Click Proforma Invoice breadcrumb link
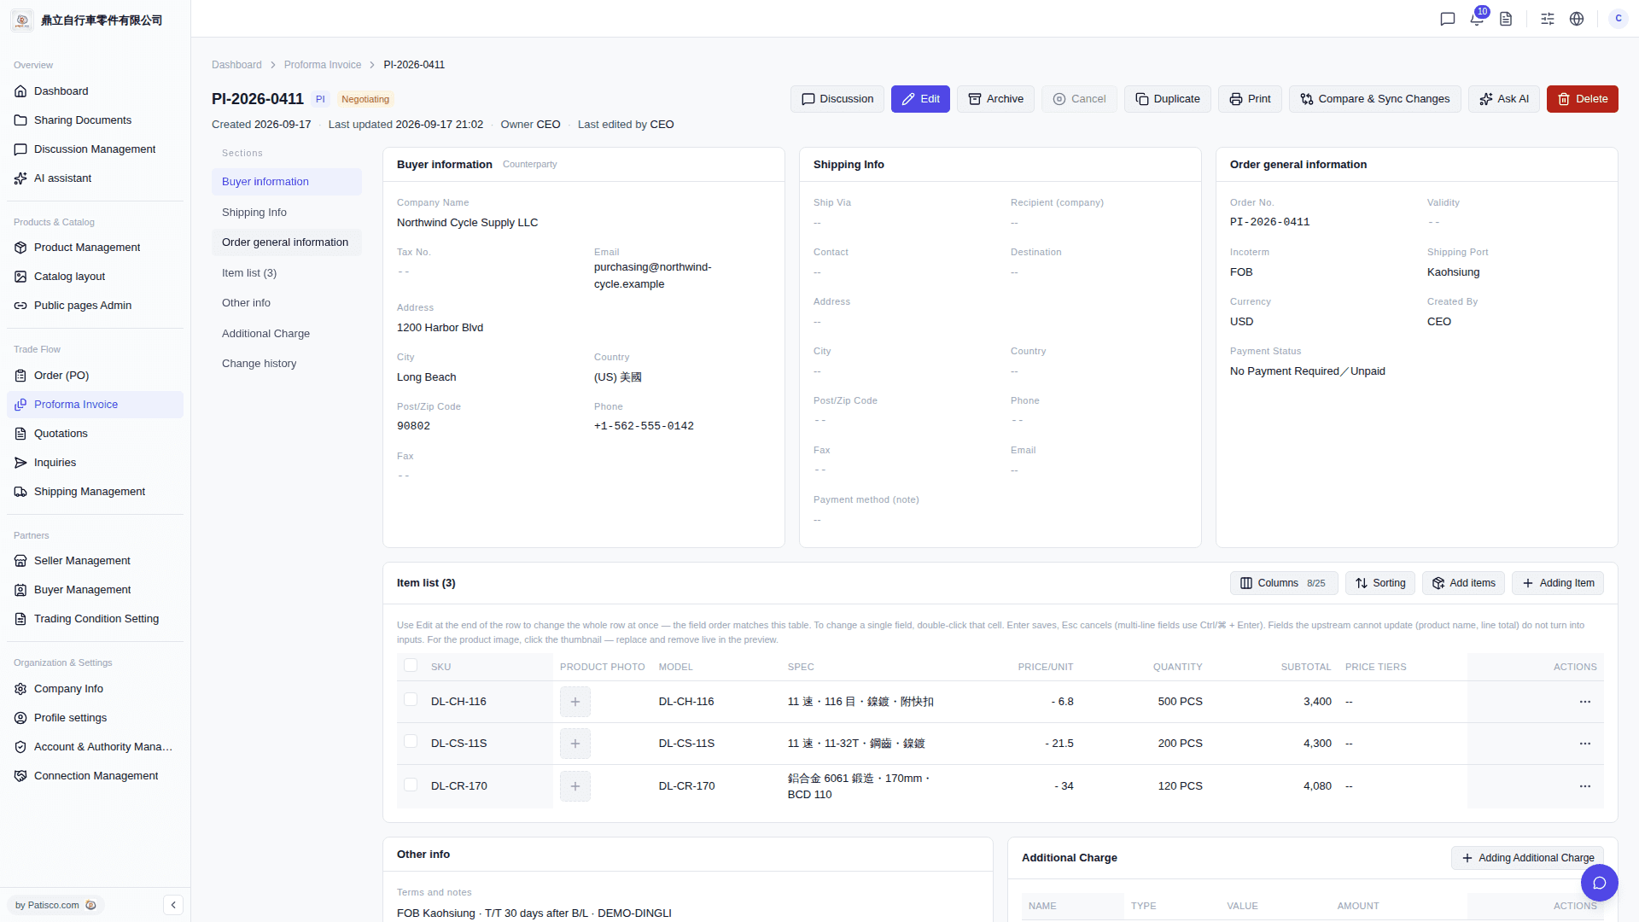 pos(323,65)
